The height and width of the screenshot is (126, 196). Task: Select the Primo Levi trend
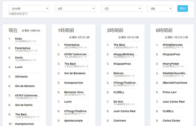pos(169,92)
